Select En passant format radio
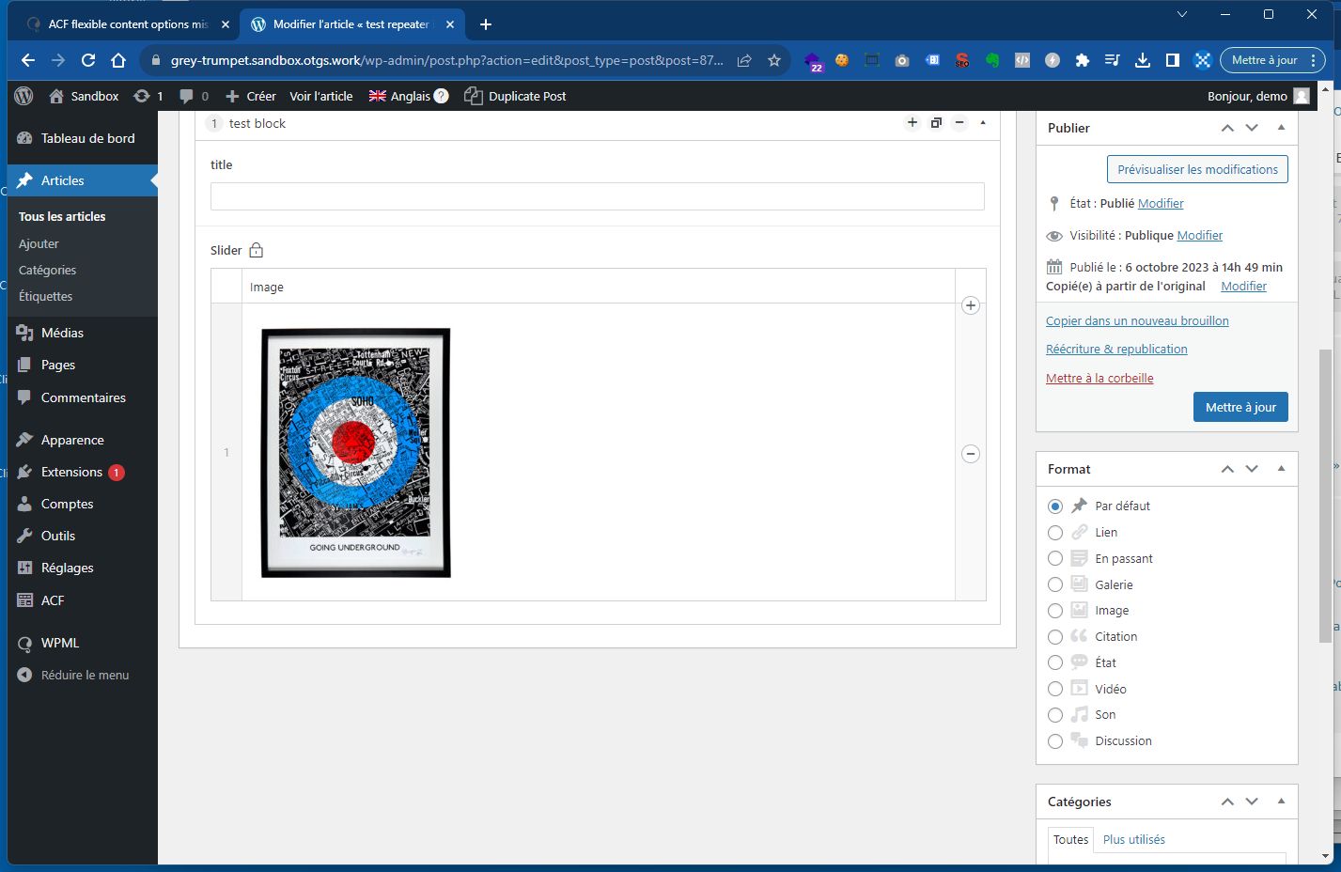Image resolution: width=1341 pixels, height=872 pixels. 1055,558
